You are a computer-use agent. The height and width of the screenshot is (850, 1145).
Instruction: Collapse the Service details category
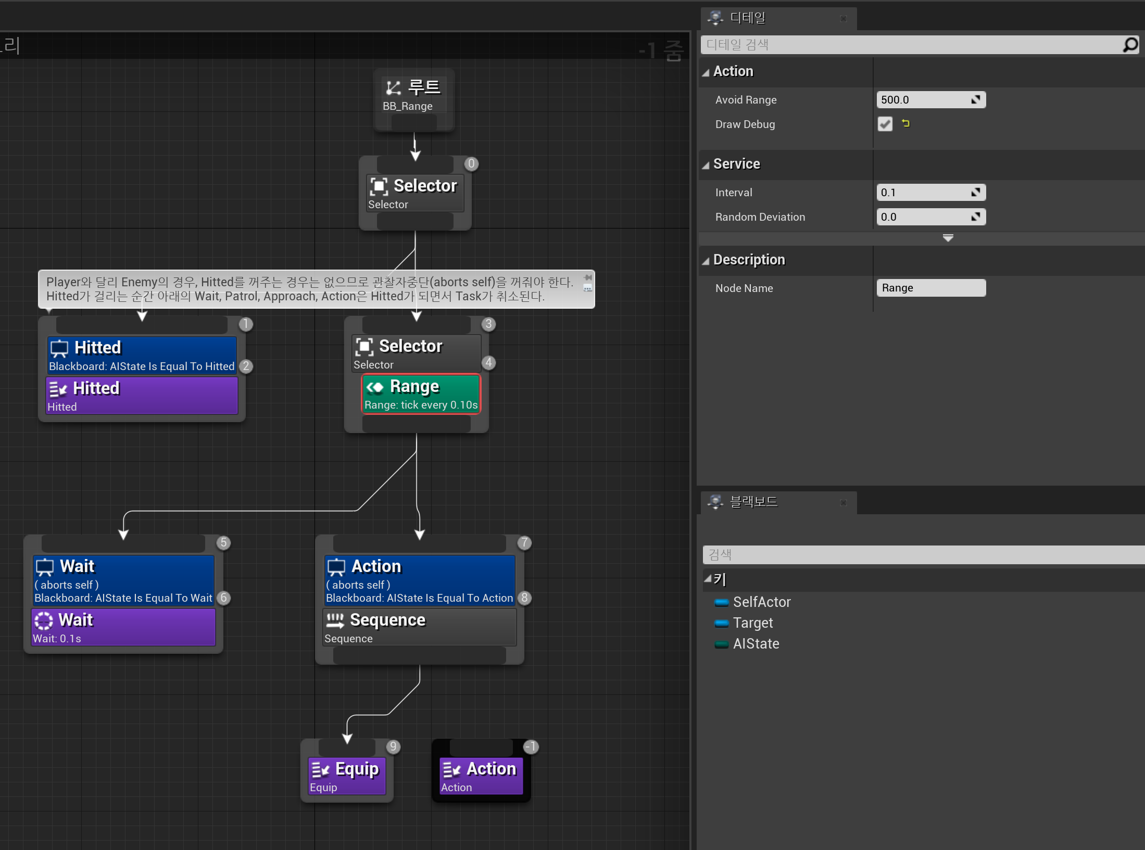pos(706,165)
